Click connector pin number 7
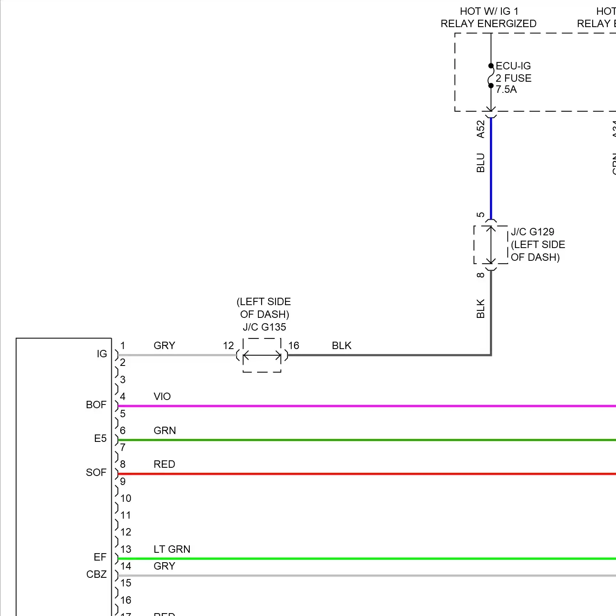Screen dimensions: 616x616 pos(122,447)
